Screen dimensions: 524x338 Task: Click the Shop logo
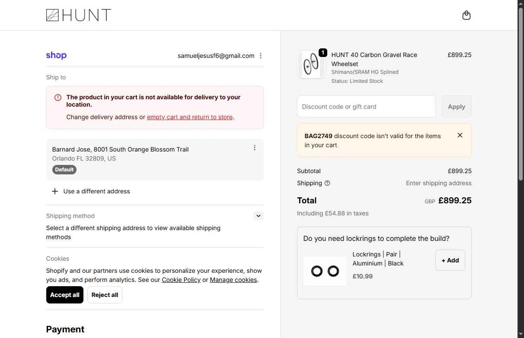tap(56, 55)
